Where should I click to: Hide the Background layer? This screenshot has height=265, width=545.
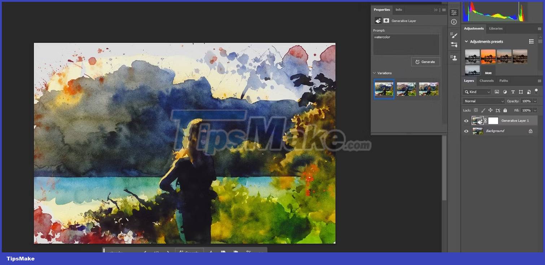pyautogui.click(x=466, y=131)
